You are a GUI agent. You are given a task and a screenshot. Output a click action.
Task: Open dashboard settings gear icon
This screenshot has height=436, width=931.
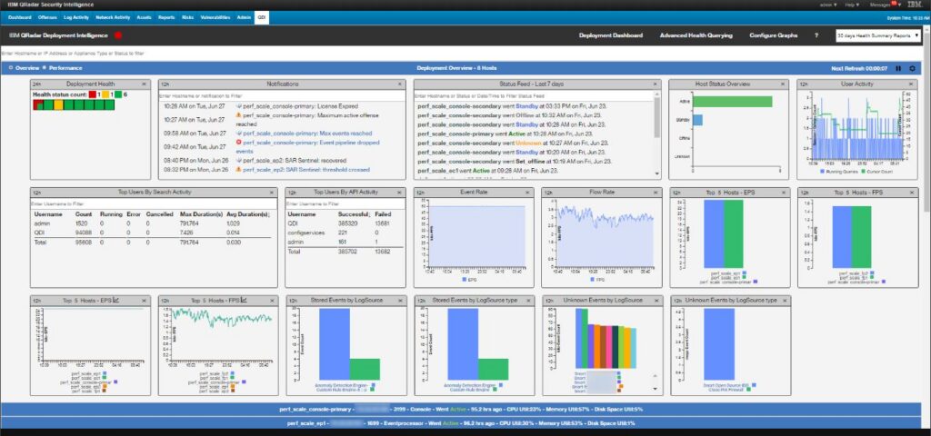913,68
